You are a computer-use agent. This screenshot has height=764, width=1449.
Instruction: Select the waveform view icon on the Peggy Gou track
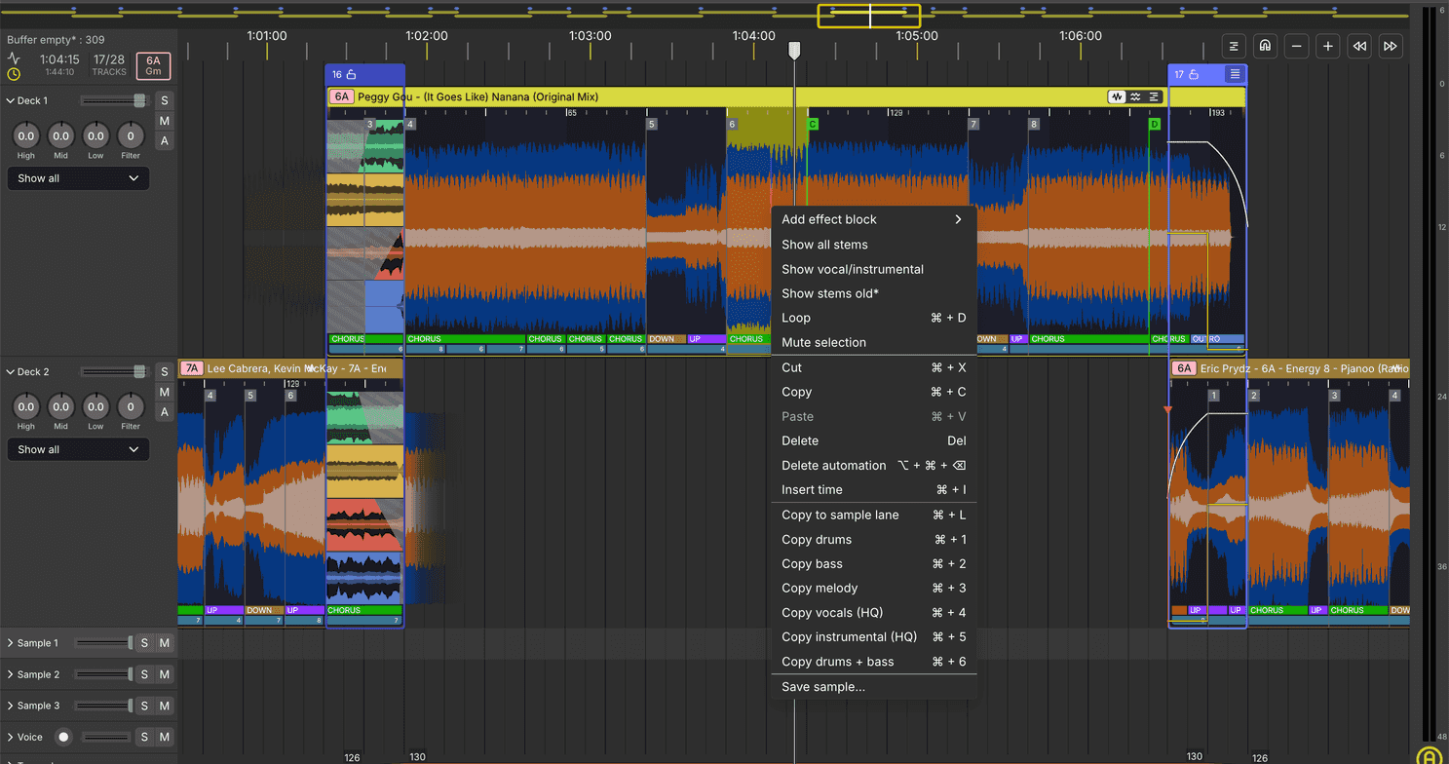coord(1117,96)
